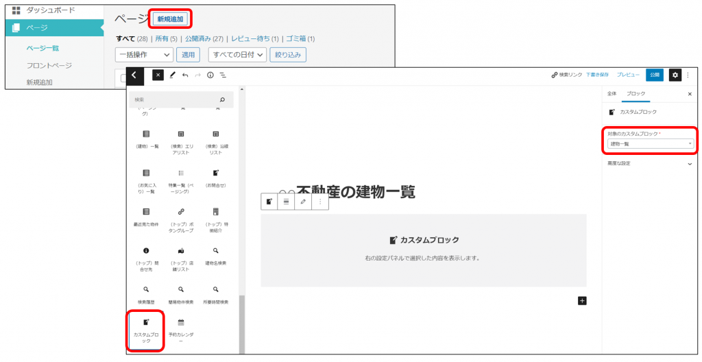702x362 pixels.
Task: Click the undo arrow in editor toolbar
Action: coord(185,75)
